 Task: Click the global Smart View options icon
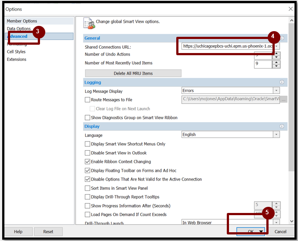(x=89, y=23)
